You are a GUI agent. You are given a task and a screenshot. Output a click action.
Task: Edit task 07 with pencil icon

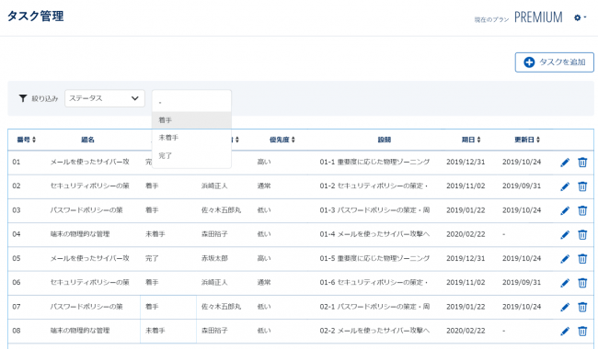565,307
